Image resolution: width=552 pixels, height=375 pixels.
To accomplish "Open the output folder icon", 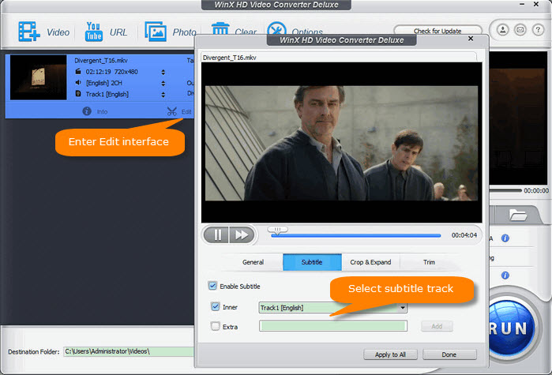I will (517, 215).
